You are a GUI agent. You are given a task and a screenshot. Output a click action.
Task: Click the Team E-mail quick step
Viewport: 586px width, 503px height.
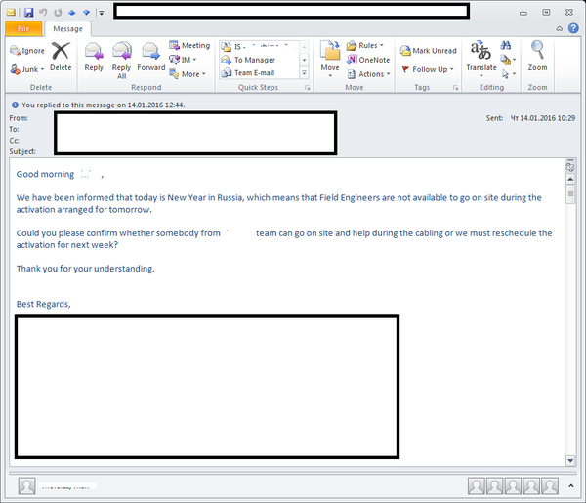tap(248, 73)
